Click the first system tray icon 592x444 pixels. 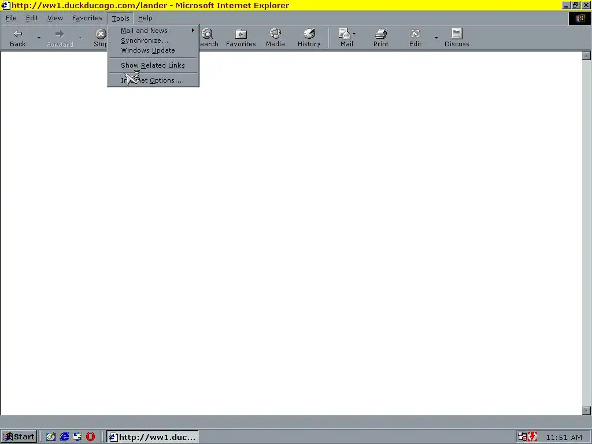pyautogui.click(x=522, y=437)
